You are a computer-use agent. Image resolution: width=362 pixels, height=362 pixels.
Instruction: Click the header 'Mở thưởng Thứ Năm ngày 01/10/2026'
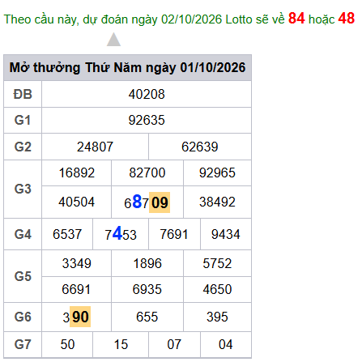tap(127, 67)
